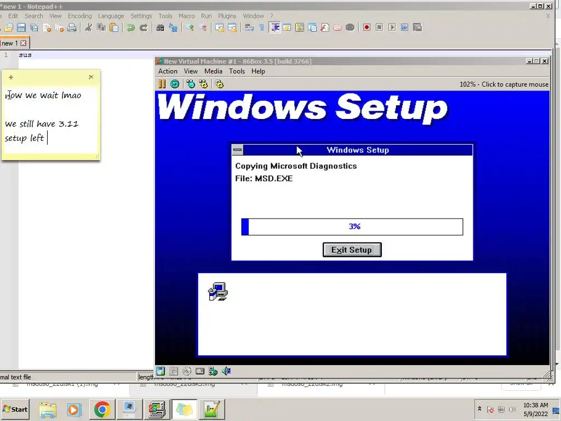Screen dimensions: 561x421
Task: Open the Encoding menu in Notepad++
Action: coord(80,16)
